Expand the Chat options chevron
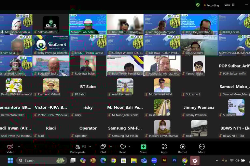Screen dimensions: 250x166 (111, 147)
